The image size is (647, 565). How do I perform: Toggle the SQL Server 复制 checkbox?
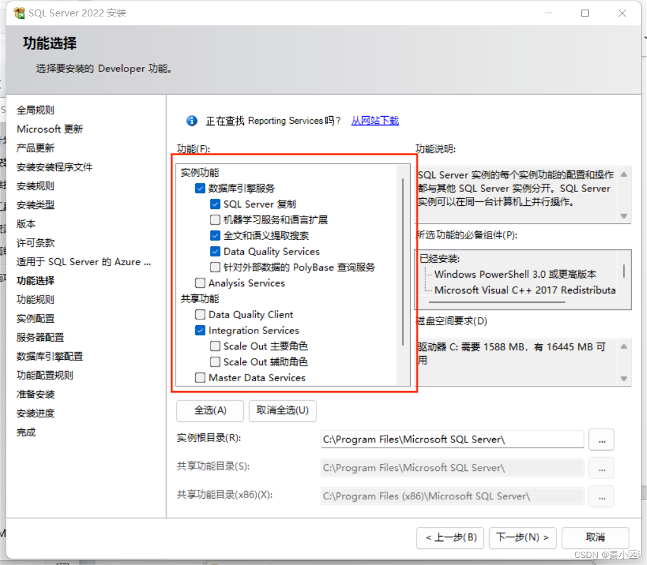pyautogui.click(x=215, y=204)
